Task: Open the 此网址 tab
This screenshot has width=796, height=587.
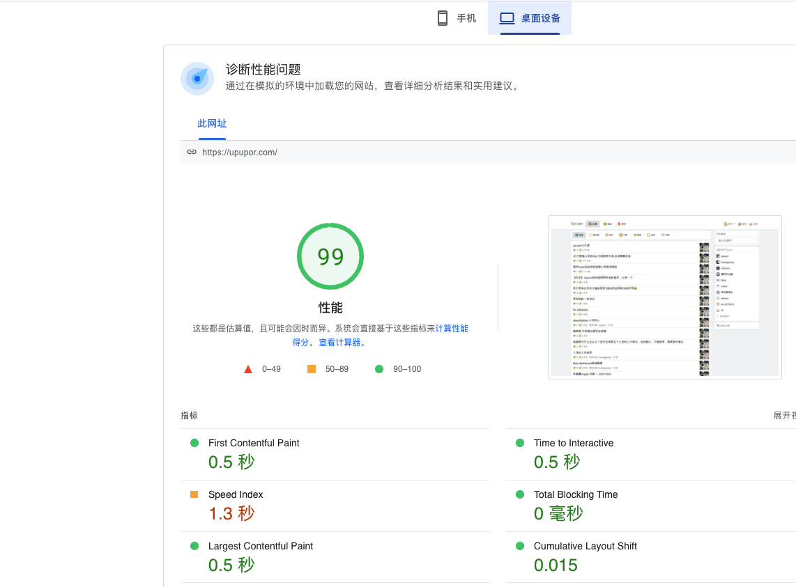Action: [x=212, y=124]
